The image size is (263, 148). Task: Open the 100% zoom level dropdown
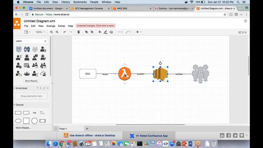[40, 32]
